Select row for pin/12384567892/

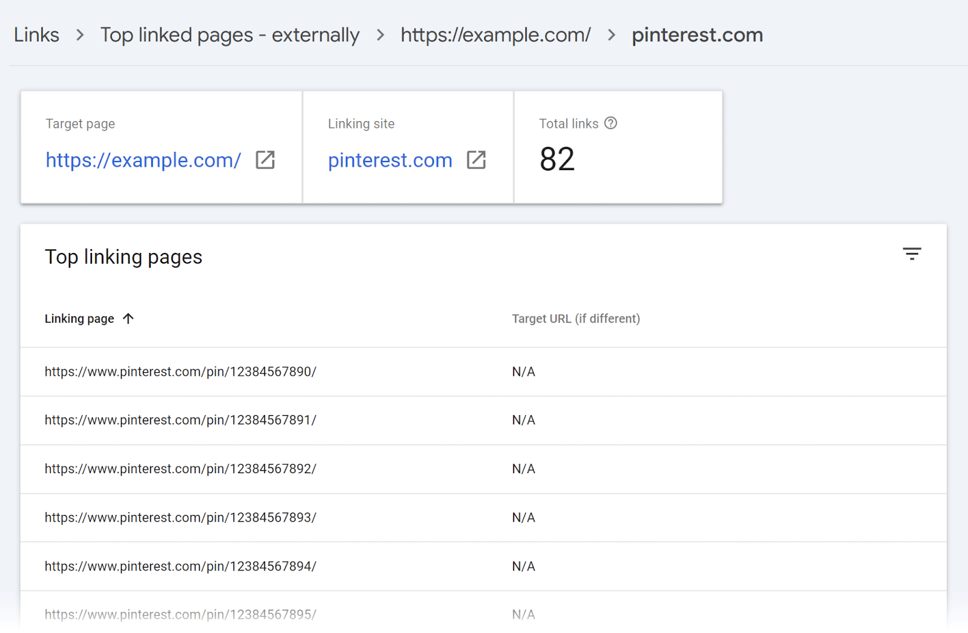pyautogui.click(x=483, y=469)
